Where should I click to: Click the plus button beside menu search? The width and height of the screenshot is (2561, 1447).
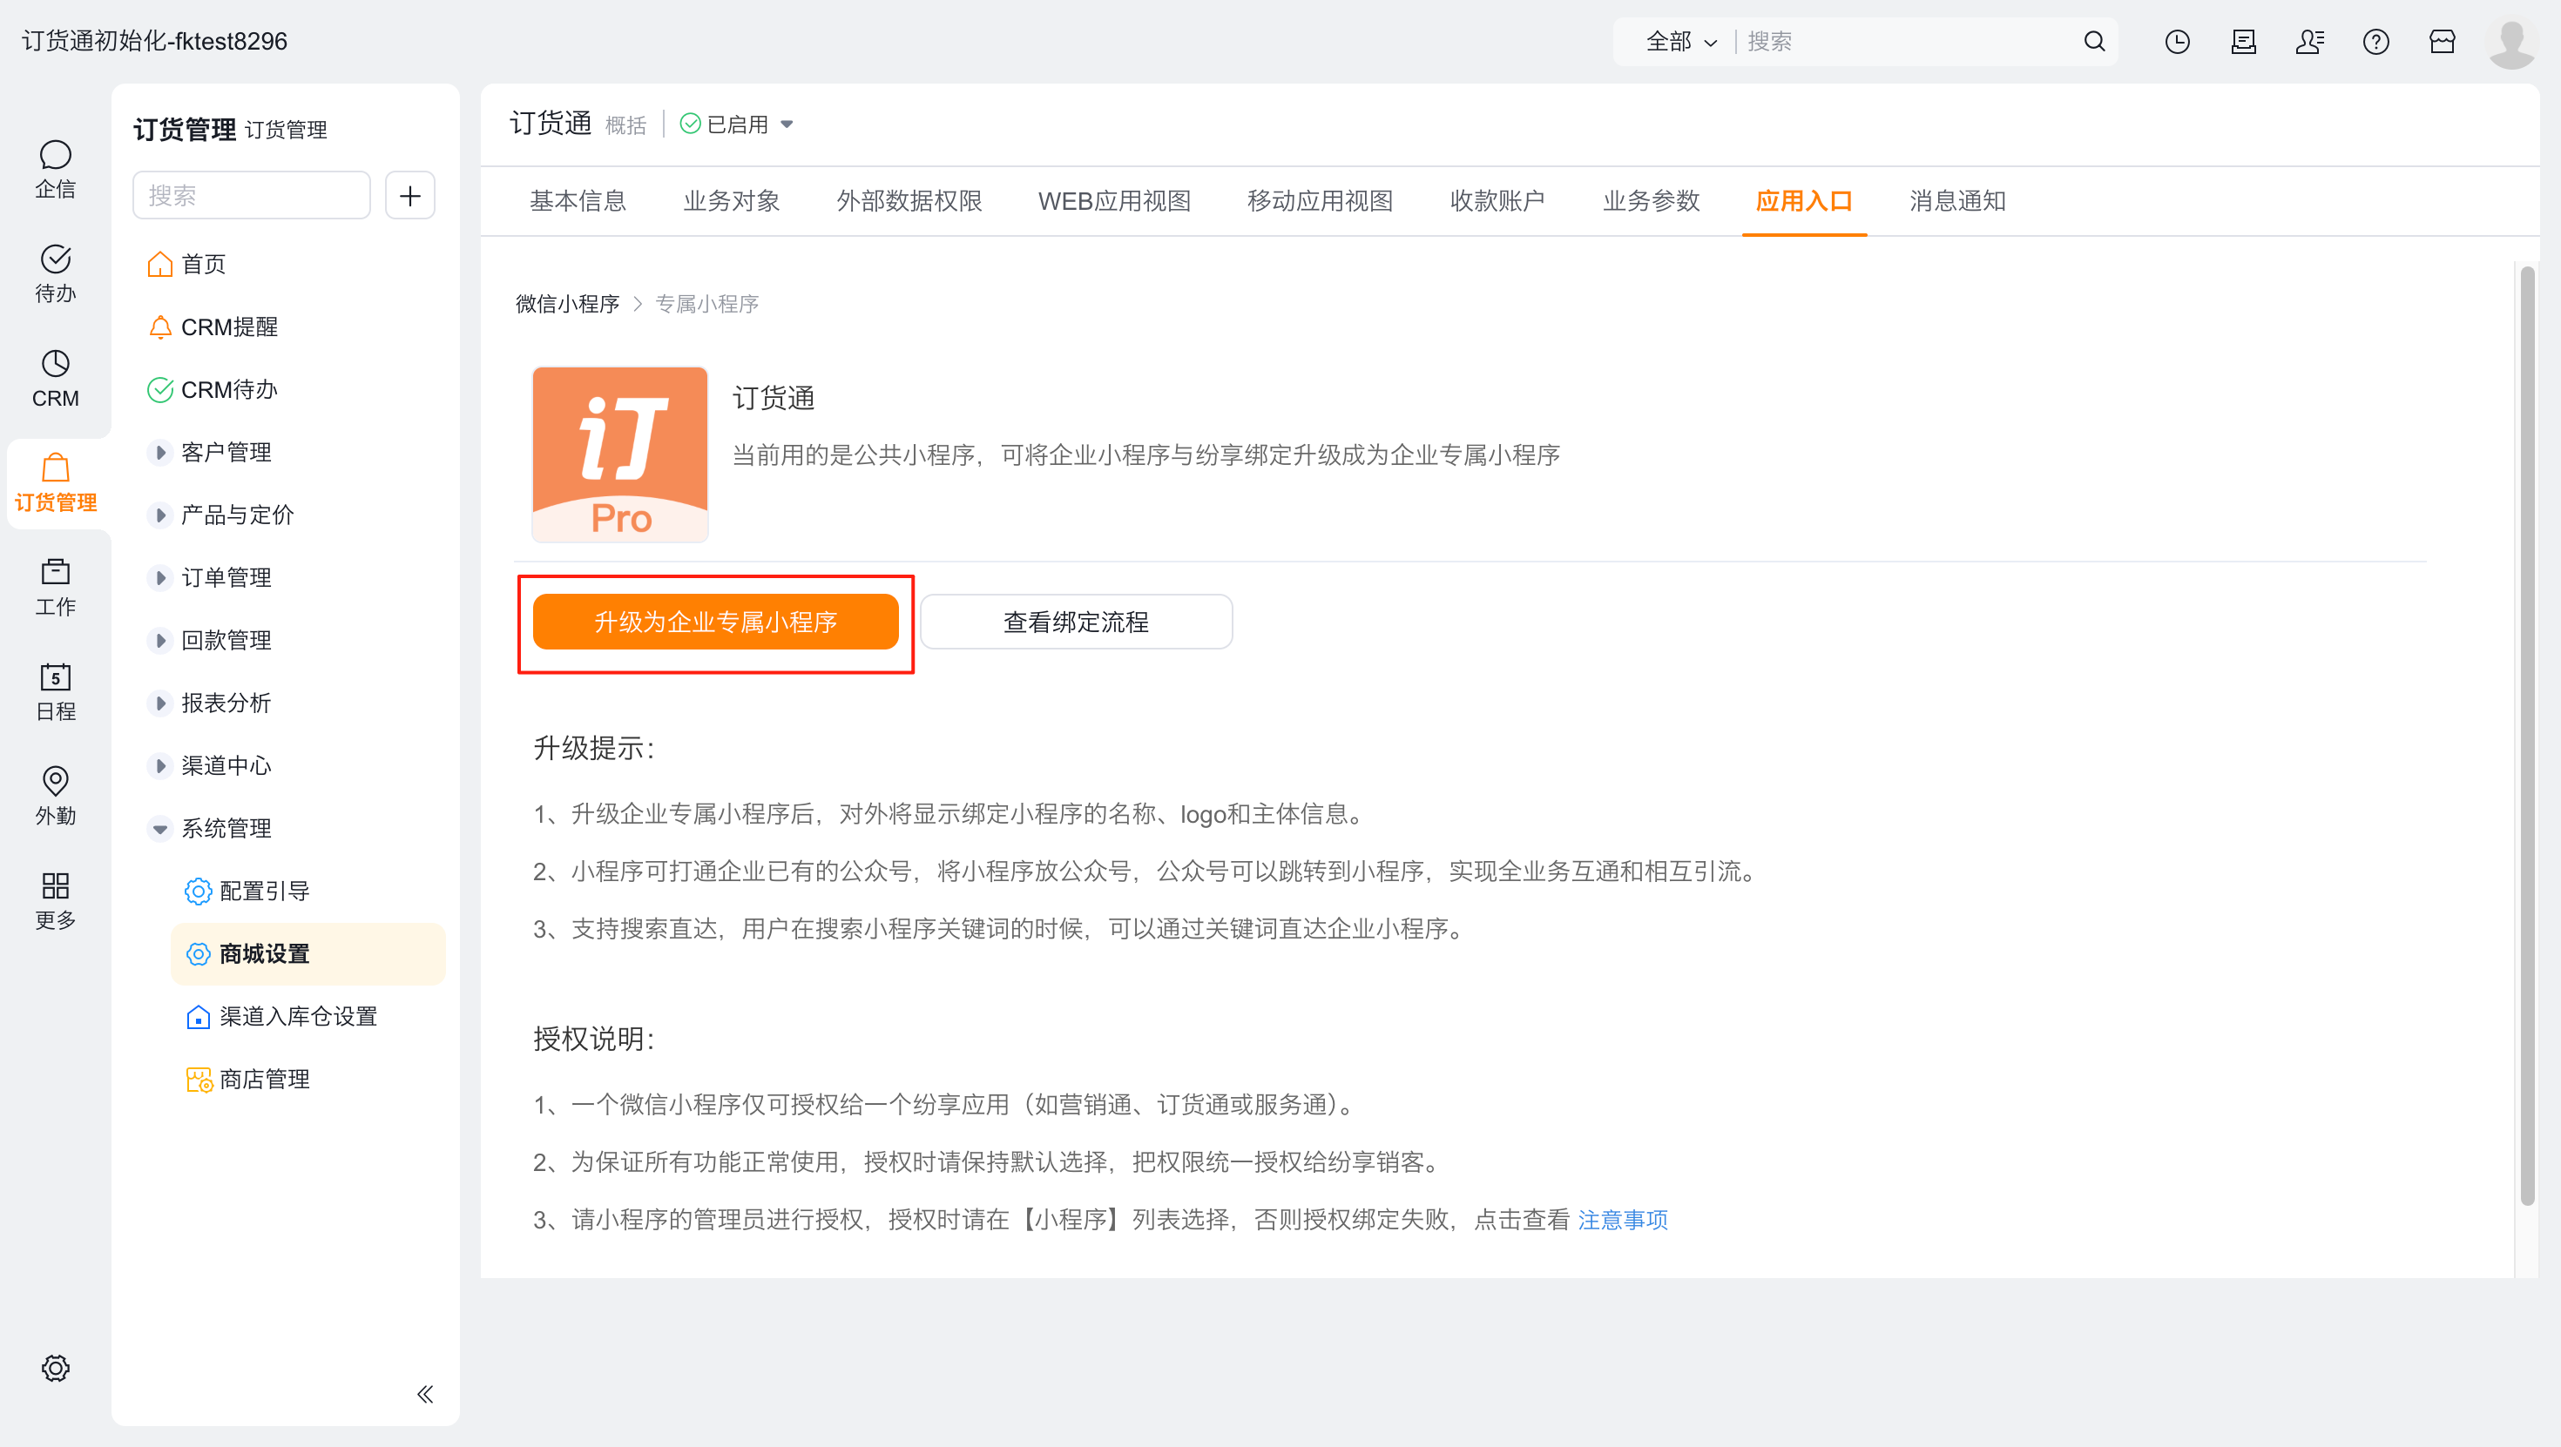point(409,196)
